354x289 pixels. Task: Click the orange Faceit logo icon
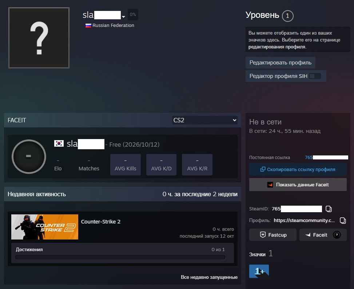(270, 185)
